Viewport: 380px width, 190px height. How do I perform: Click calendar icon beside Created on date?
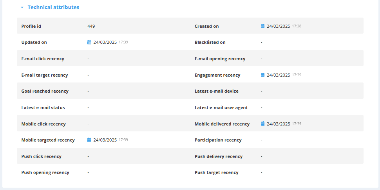(263, 26)
